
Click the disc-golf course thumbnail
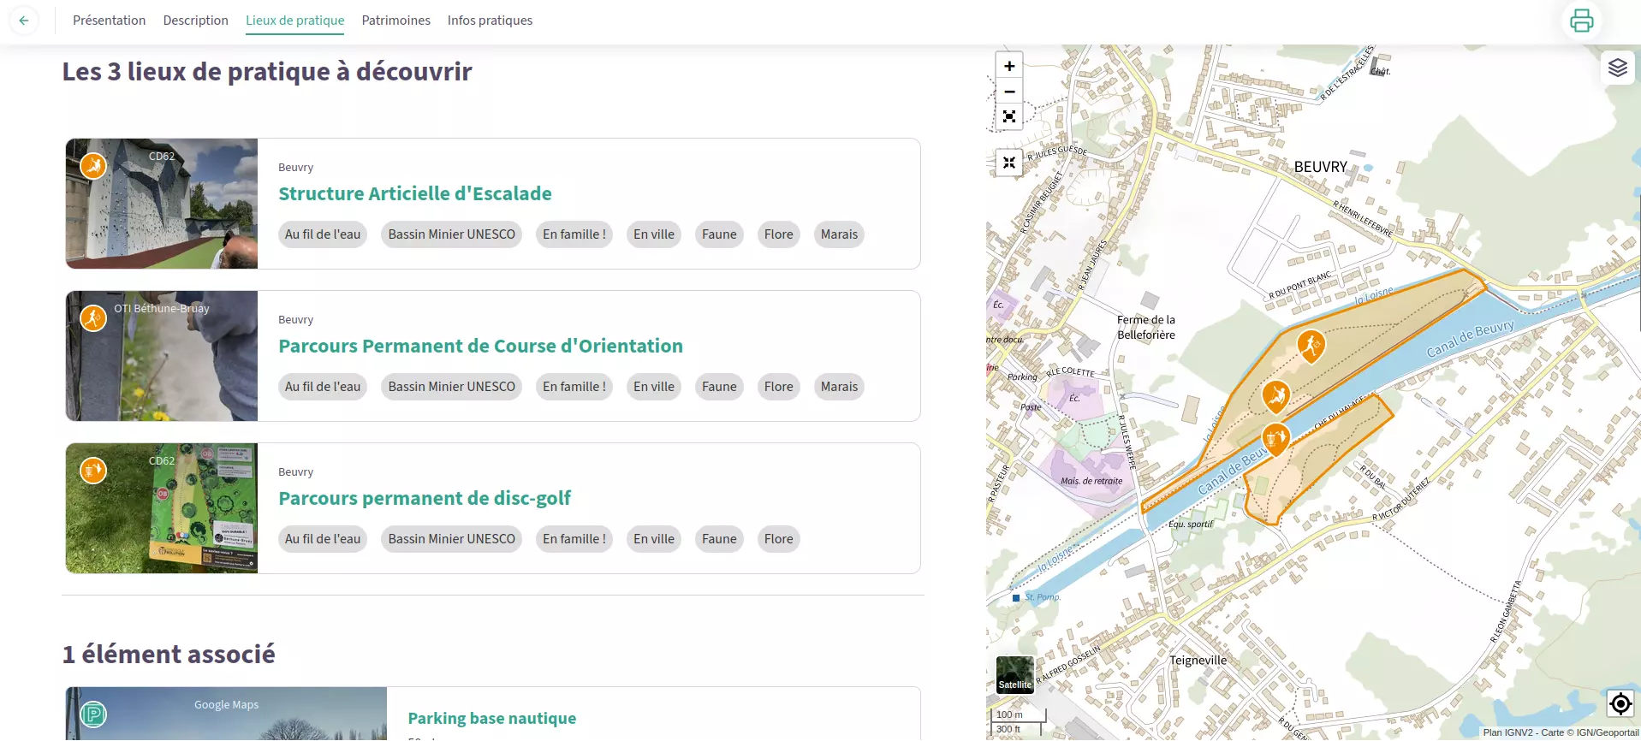pos(162,508)
